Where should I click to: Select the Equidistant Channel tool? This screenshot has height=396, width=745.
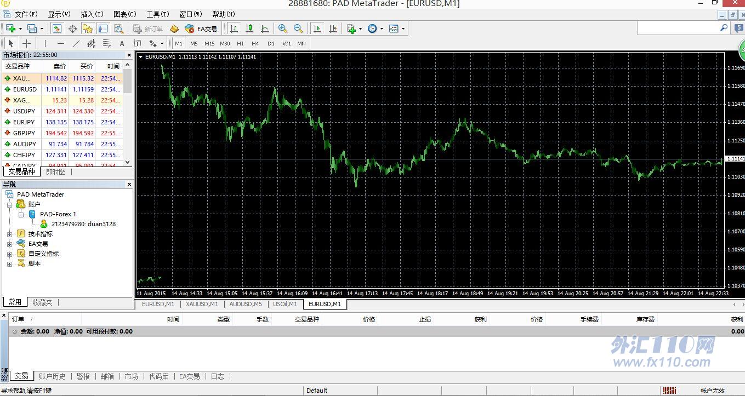pyautogui.click(x=91, y=43)
